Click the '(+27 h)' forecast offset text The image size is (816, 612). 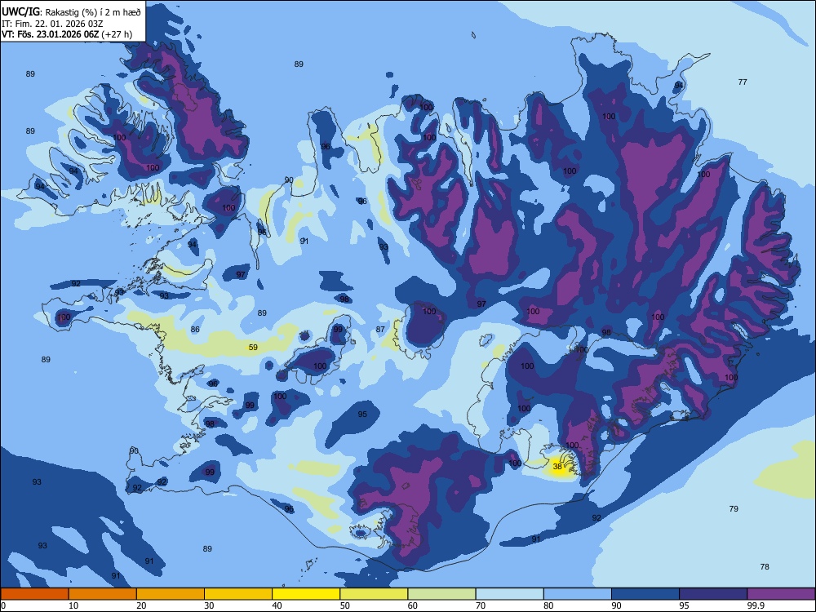(117, 35)
